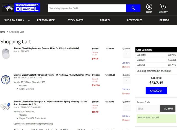
Task: Edit Item for Blue Spring Kit
Action: (126, 116)
